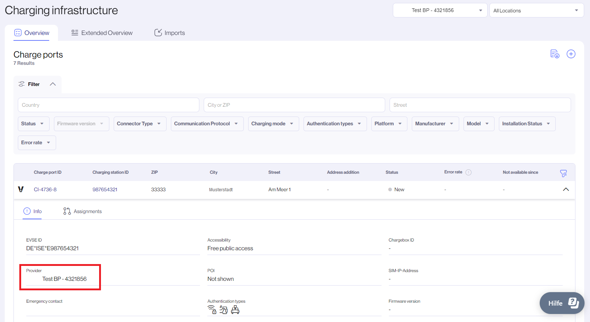590x322 pixels.
Task: Click the export list download icon
Action: pos(555,54)
